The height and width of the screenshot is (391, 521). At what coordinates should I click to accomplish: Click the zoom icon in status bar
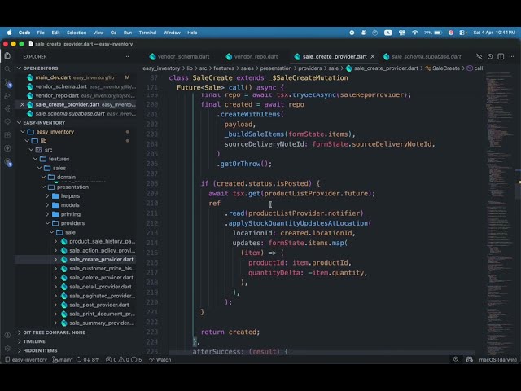[456, 359]
